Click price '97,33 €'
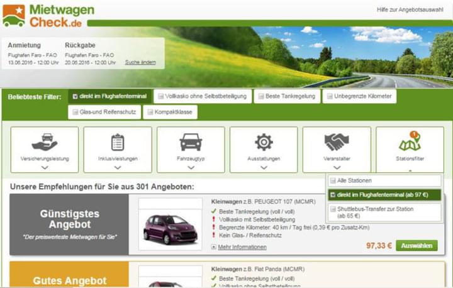This screenshot has height=288, width=453. click(x=379, y=245)
